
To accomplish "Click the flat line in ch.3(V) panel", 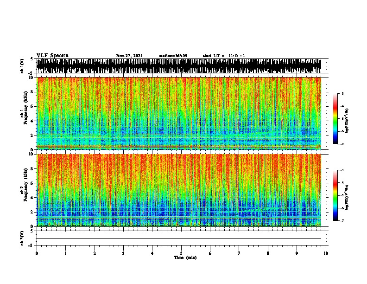I will point(179,239).
